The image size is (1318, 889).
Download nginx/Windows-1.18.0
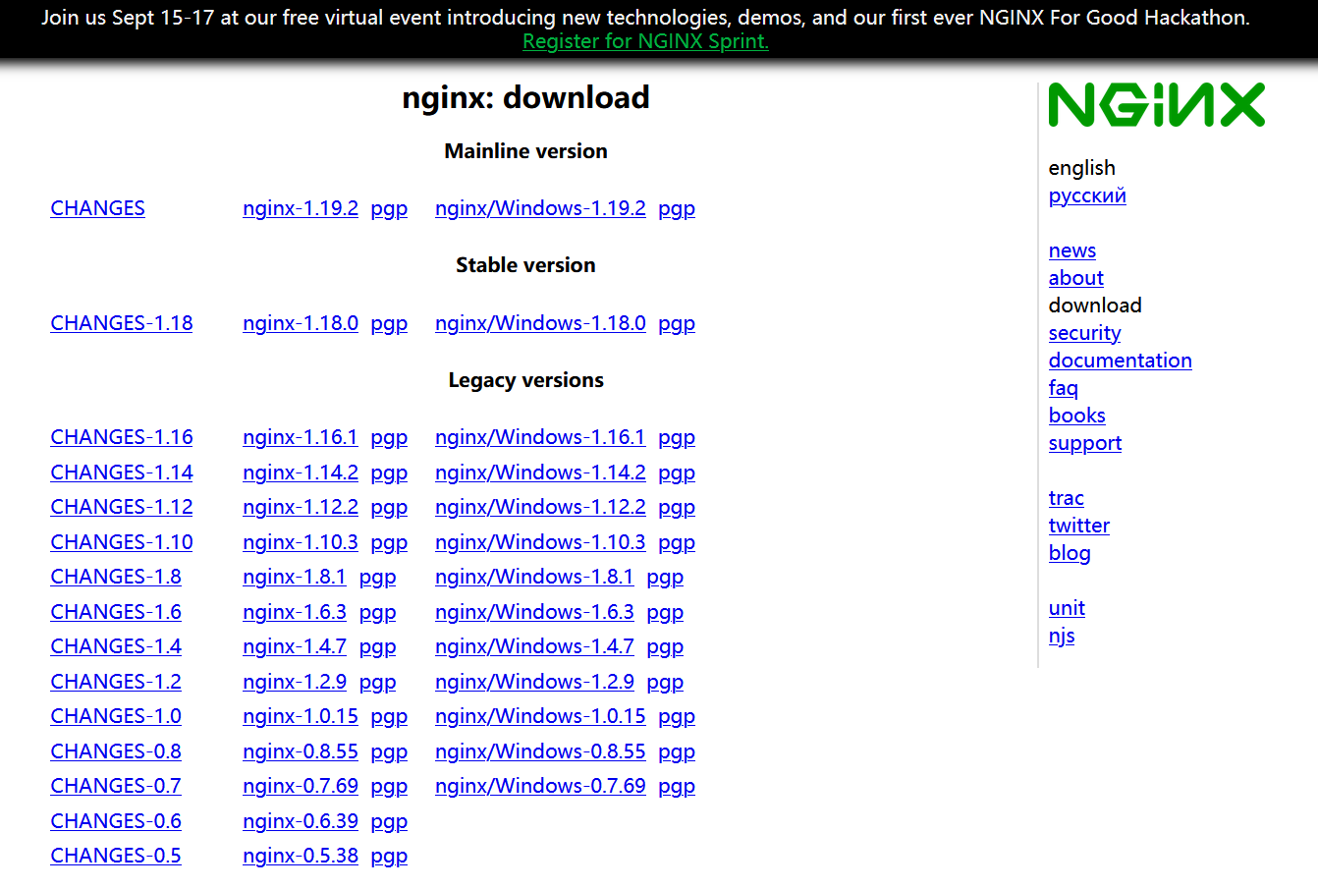(540, 323)
